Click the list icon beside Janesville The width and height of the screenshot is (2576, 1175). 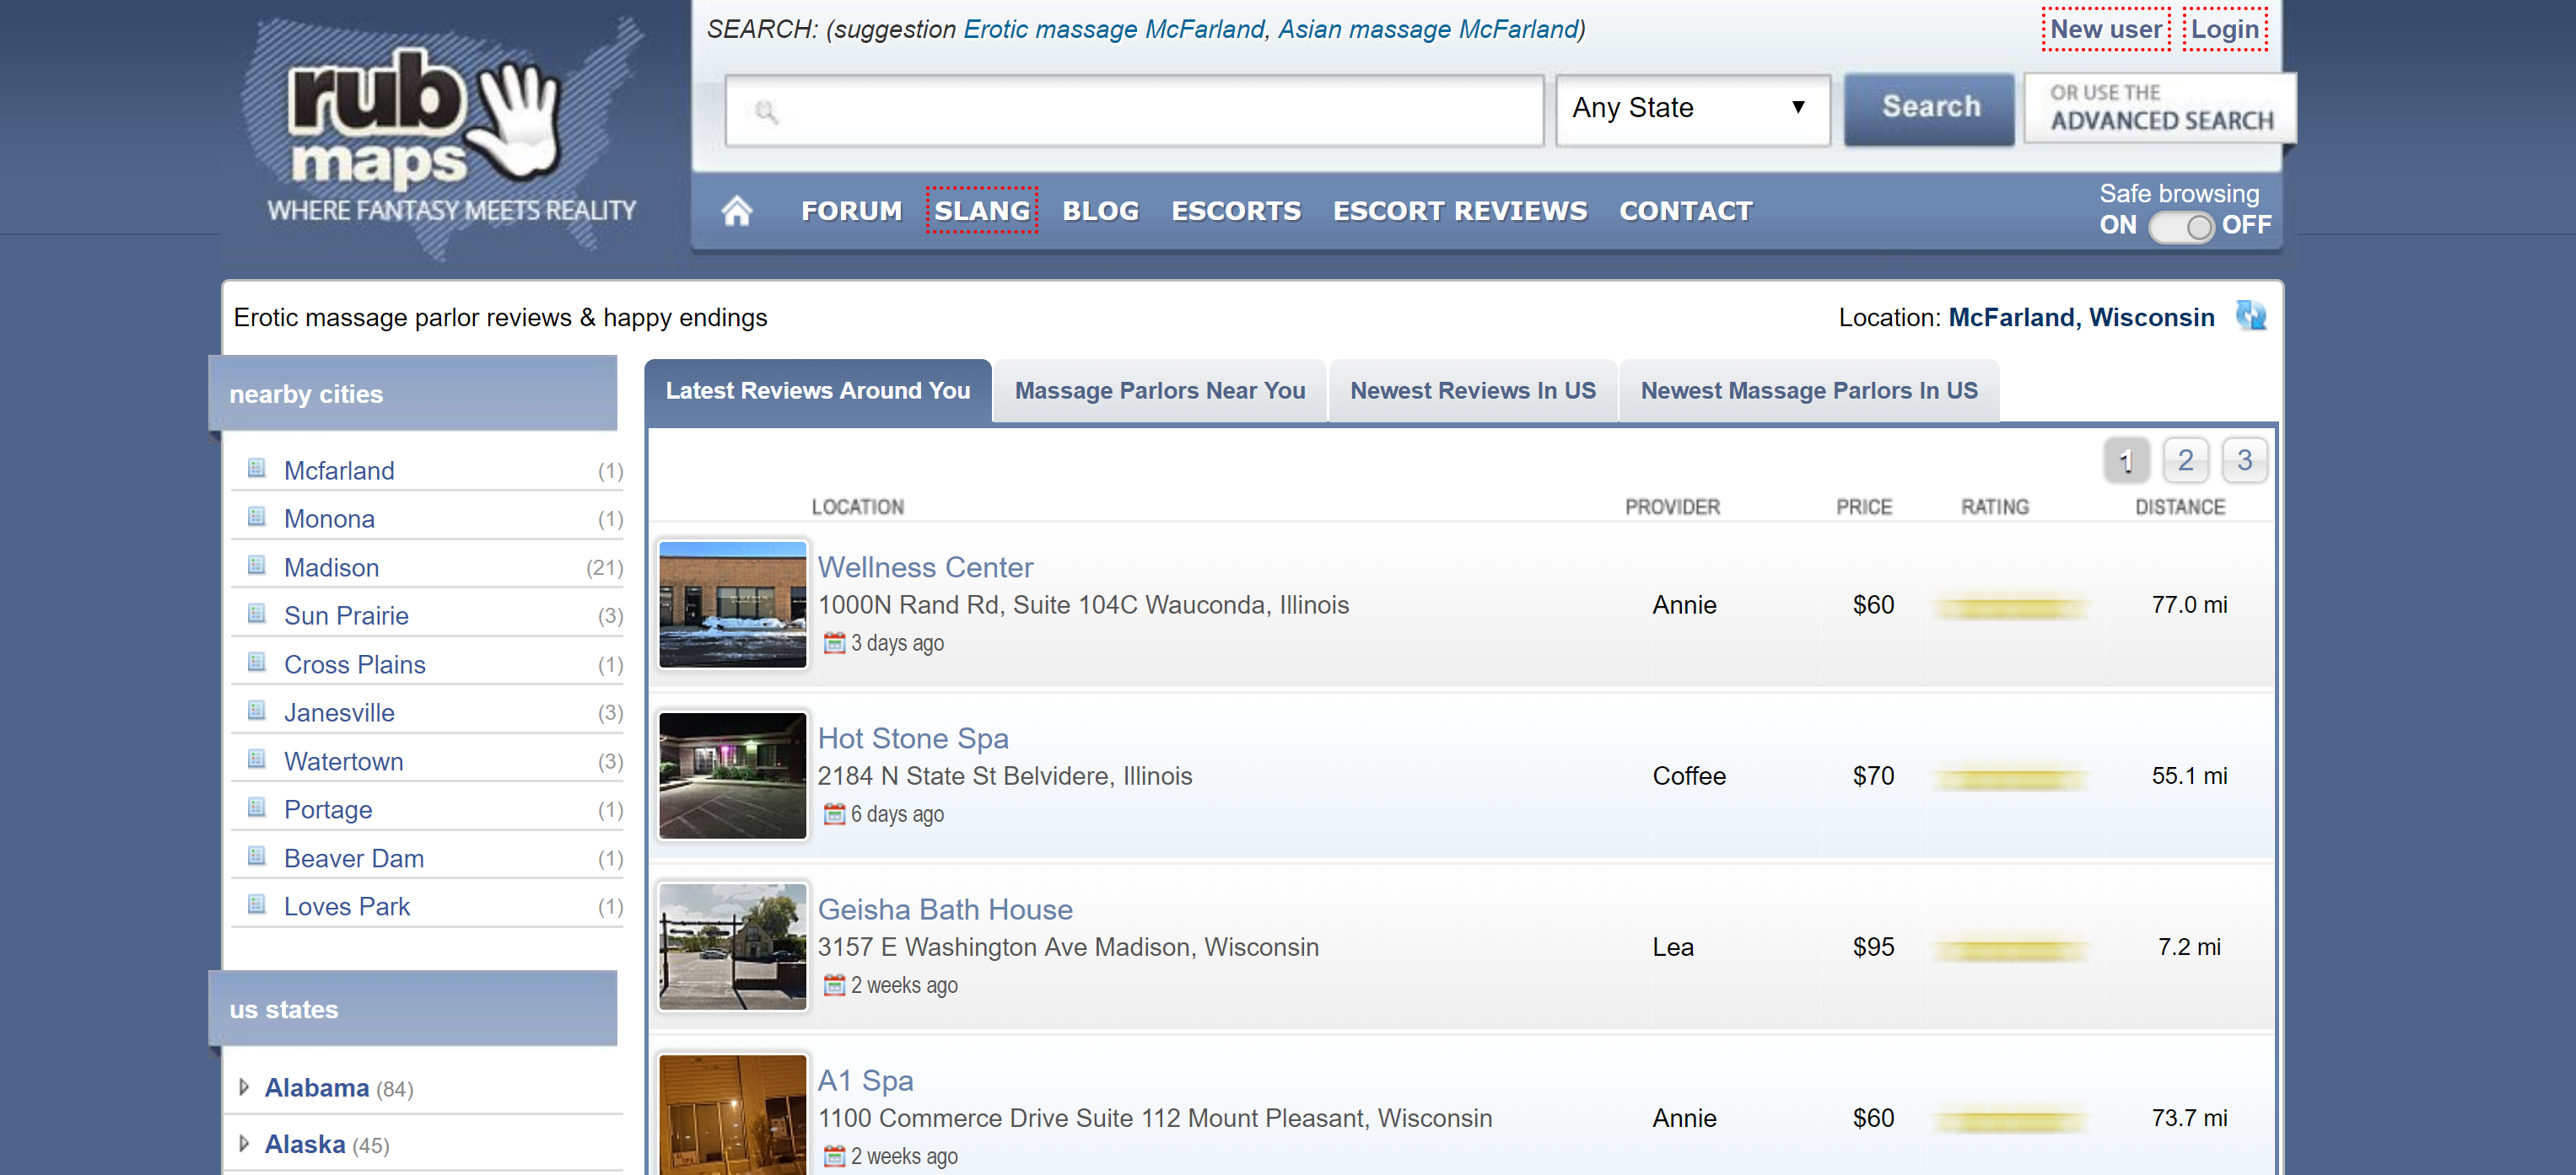(257, 711)
